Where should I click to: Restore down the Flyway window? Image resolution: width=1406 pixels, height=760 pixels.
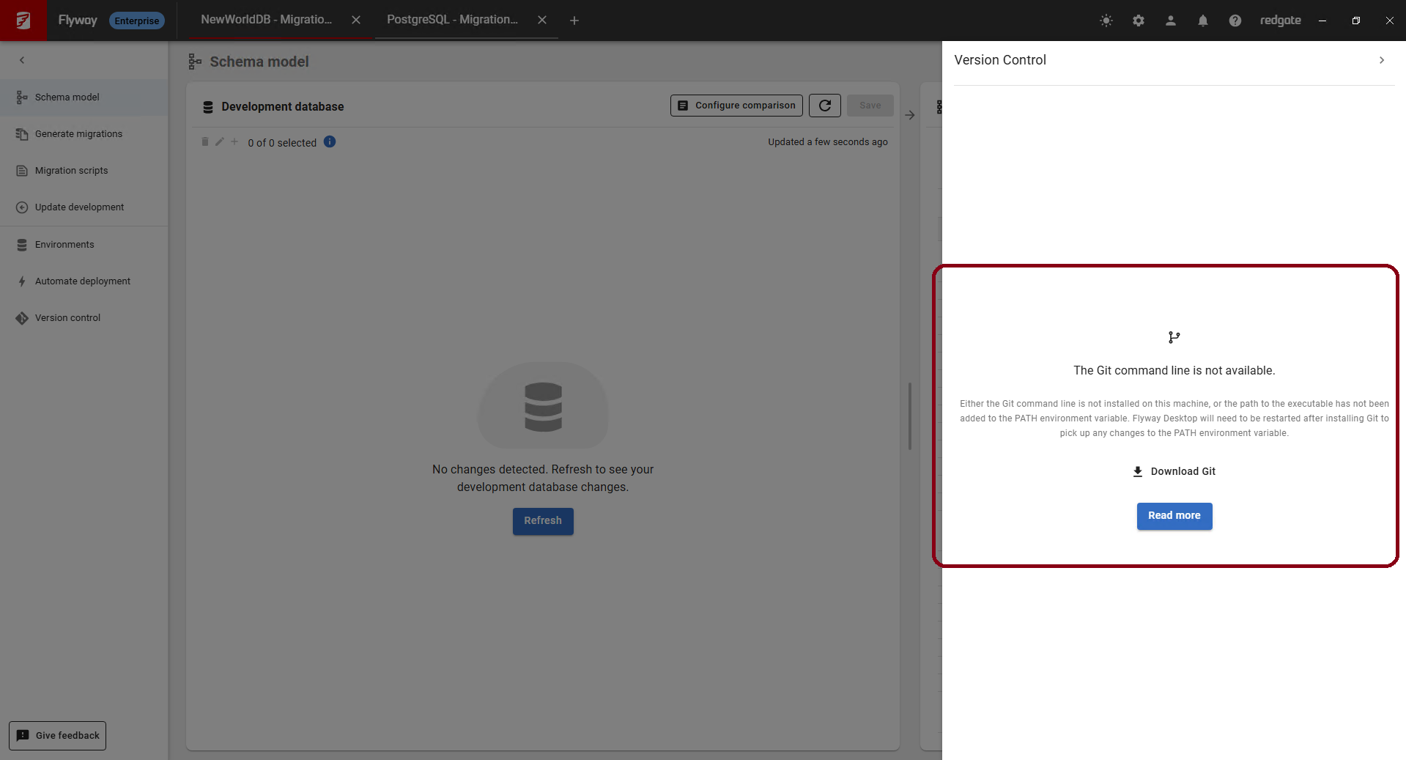1356,21
